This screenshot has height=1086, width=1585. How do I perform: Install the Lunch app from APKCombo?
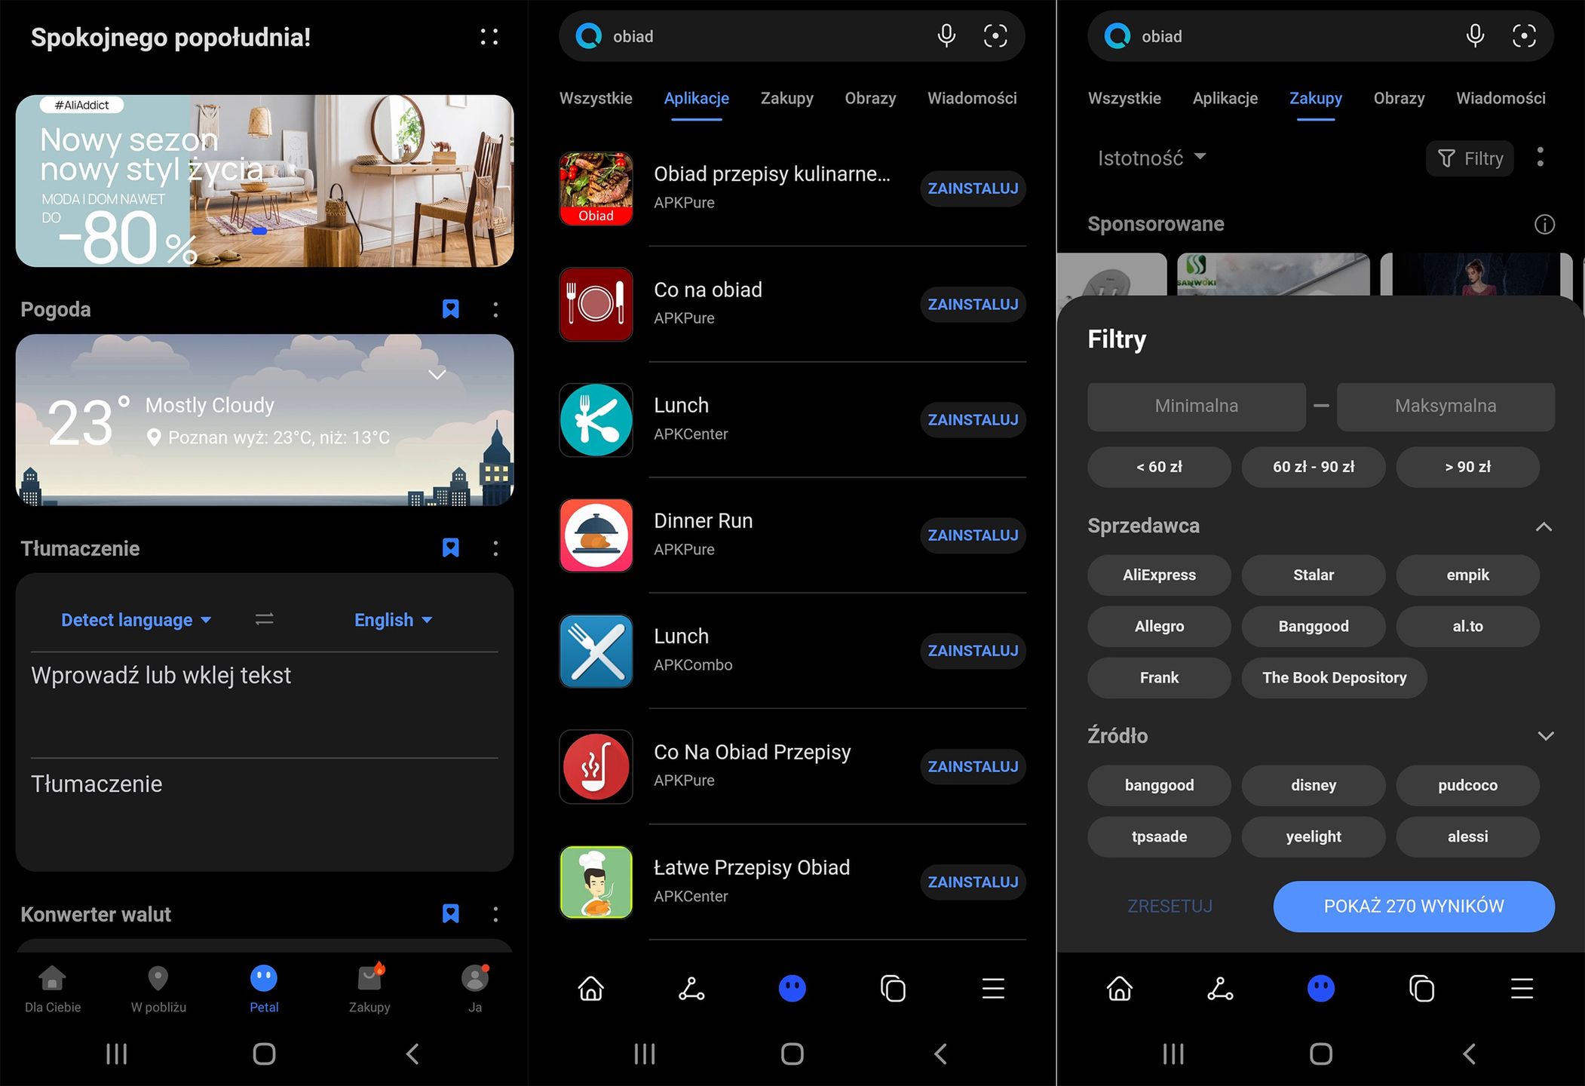click(973, 651)
